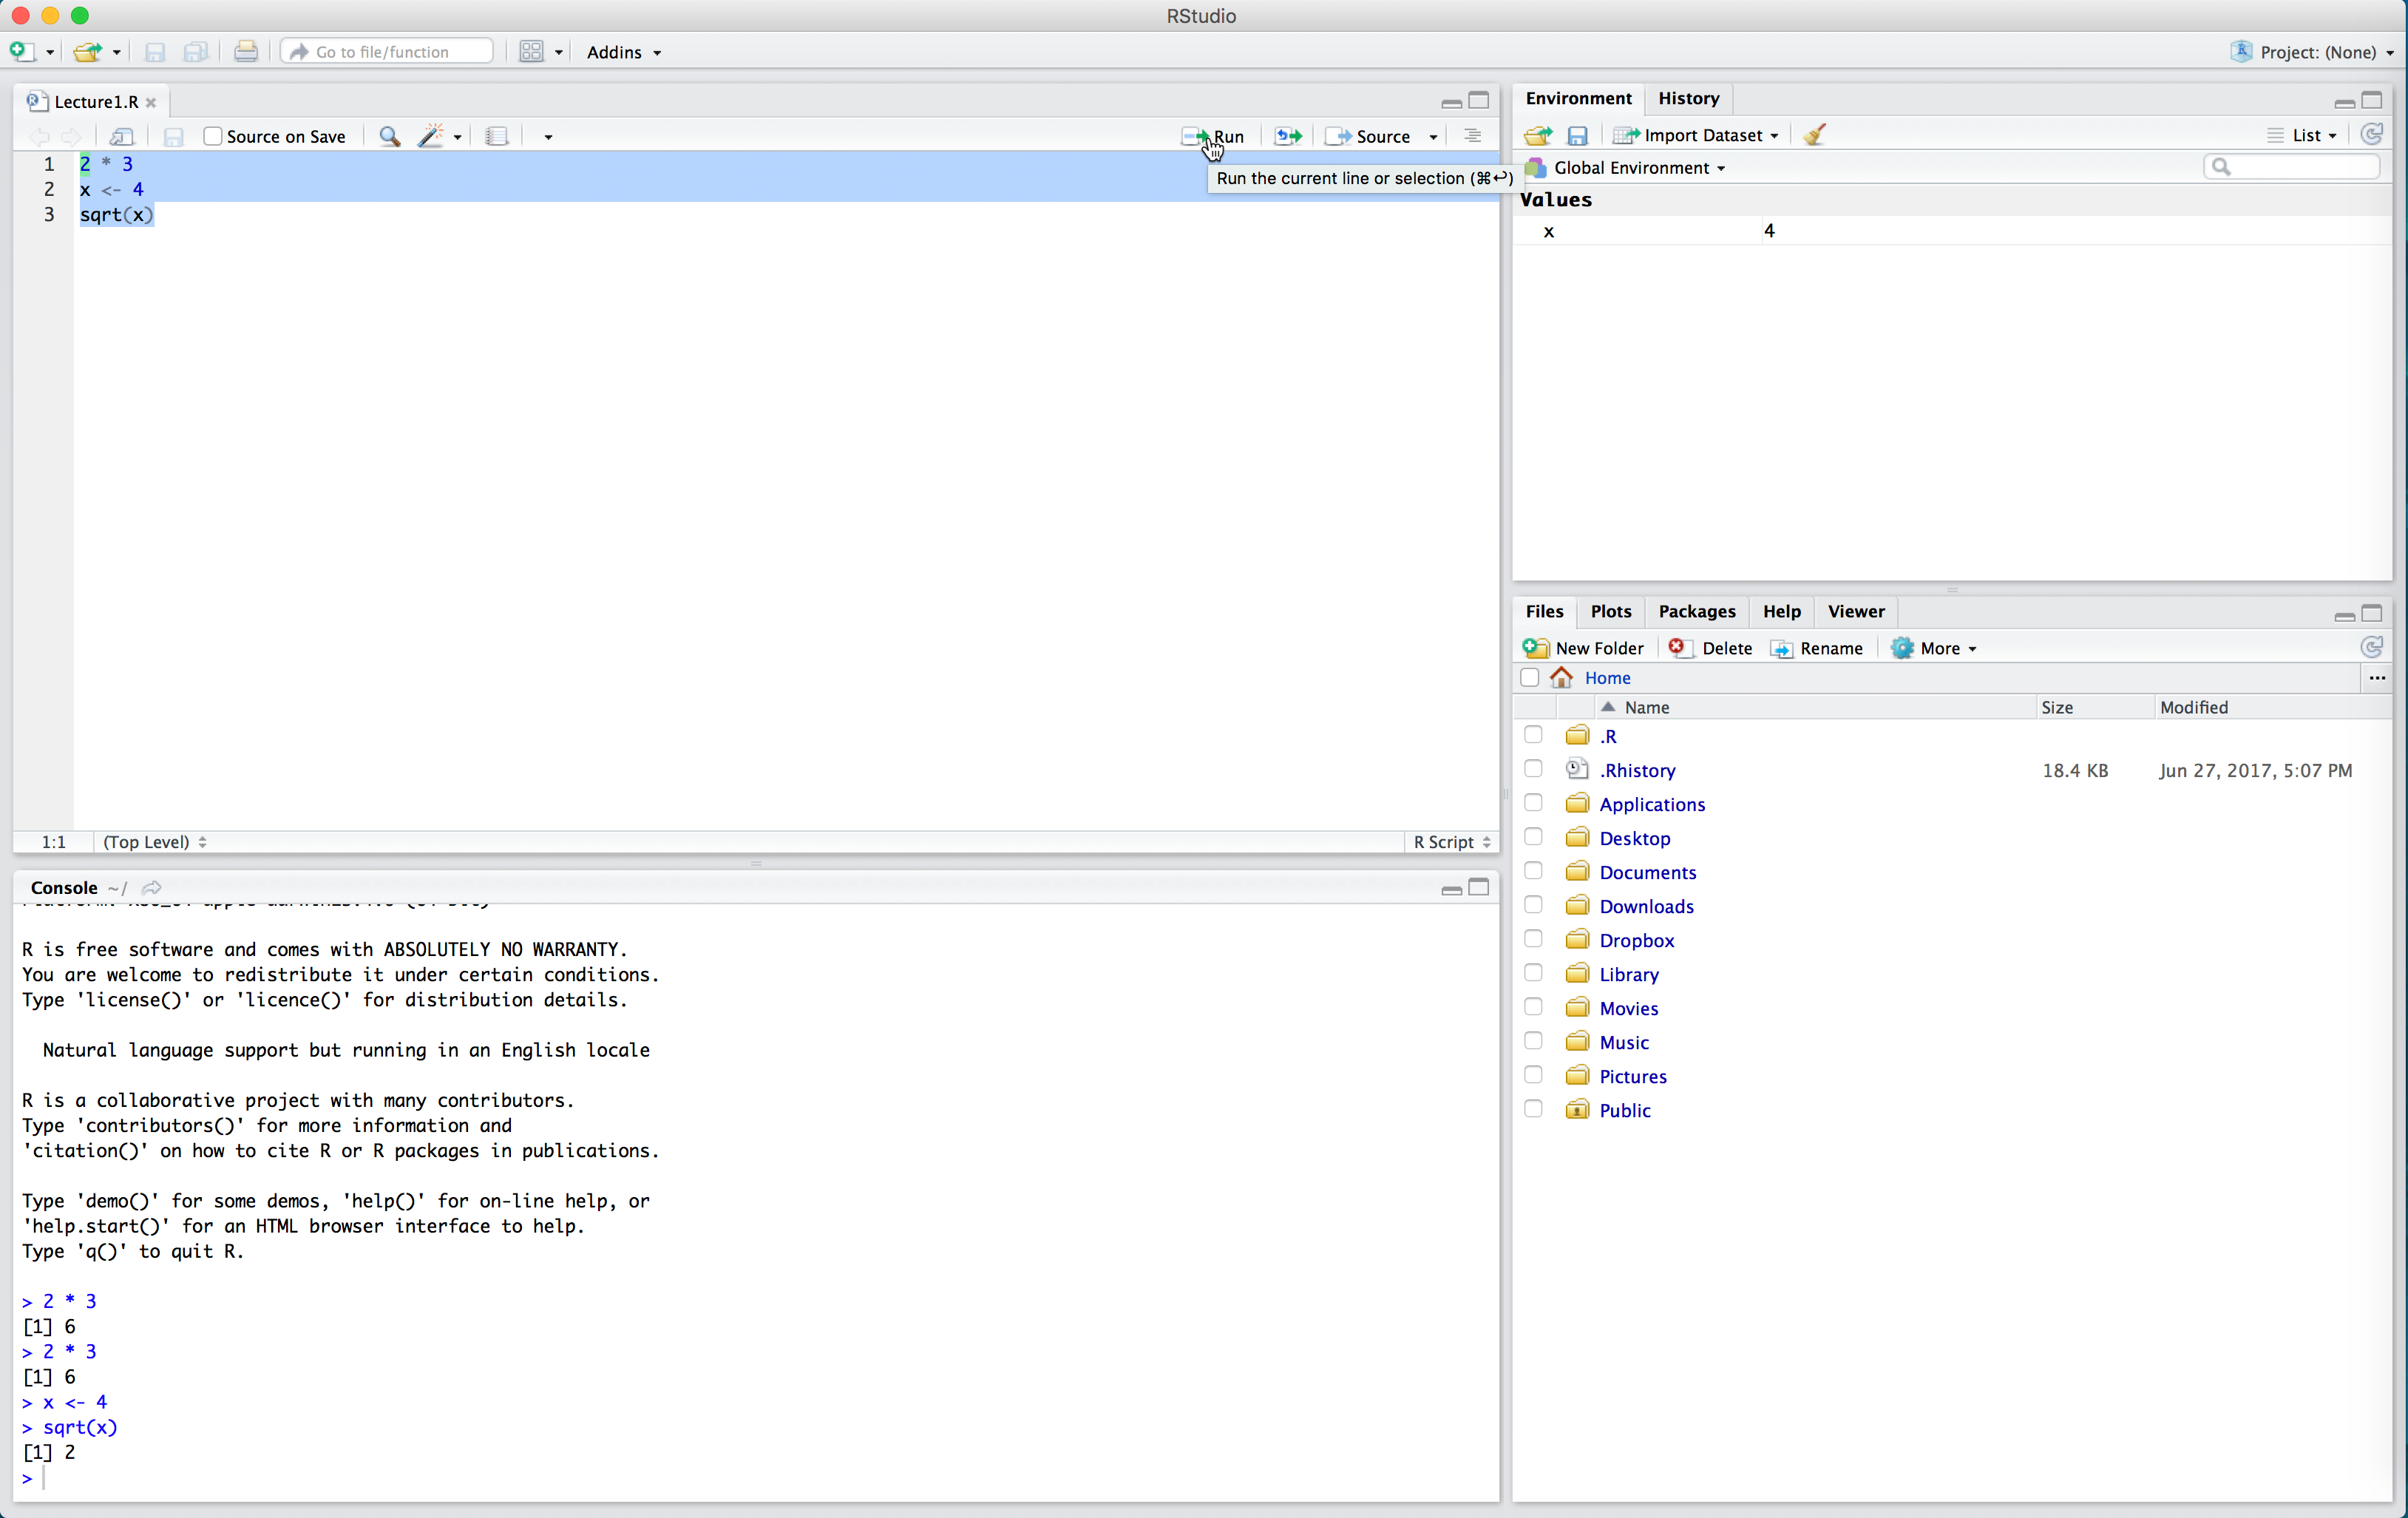Click the Compile Report notebook icon
2408x1518 pixels.
(497, 136)
